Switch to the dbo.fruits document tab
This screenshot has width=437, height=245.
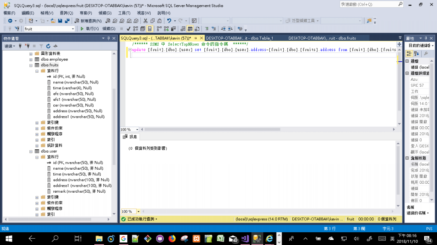[x=322, y=38]
